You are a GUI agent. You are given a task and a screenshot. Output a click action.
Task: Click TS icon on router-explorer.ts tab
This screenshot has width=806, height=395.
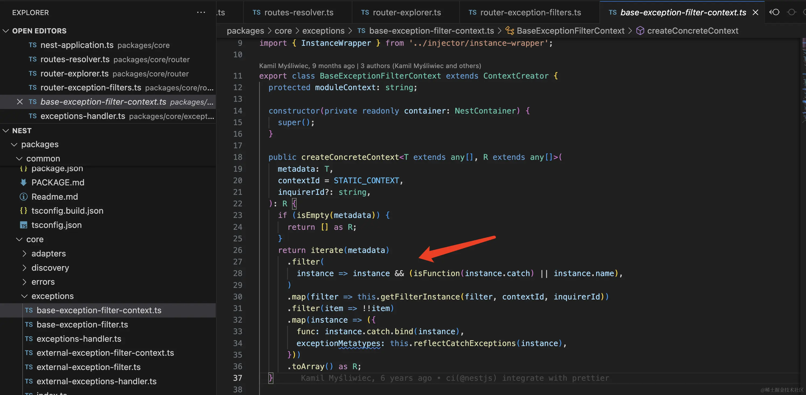click(365, 12)
